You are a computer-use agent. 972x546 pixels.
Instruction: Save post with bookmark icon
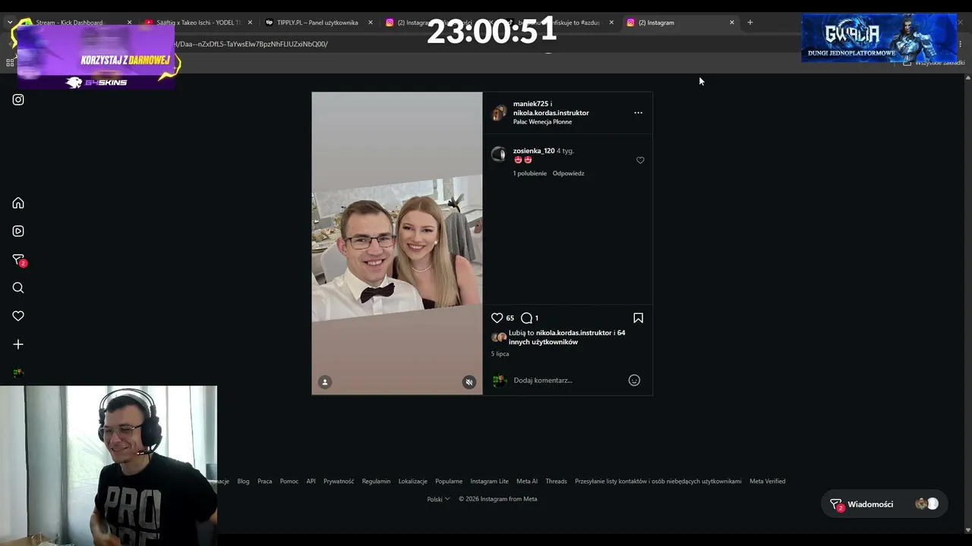638,318
